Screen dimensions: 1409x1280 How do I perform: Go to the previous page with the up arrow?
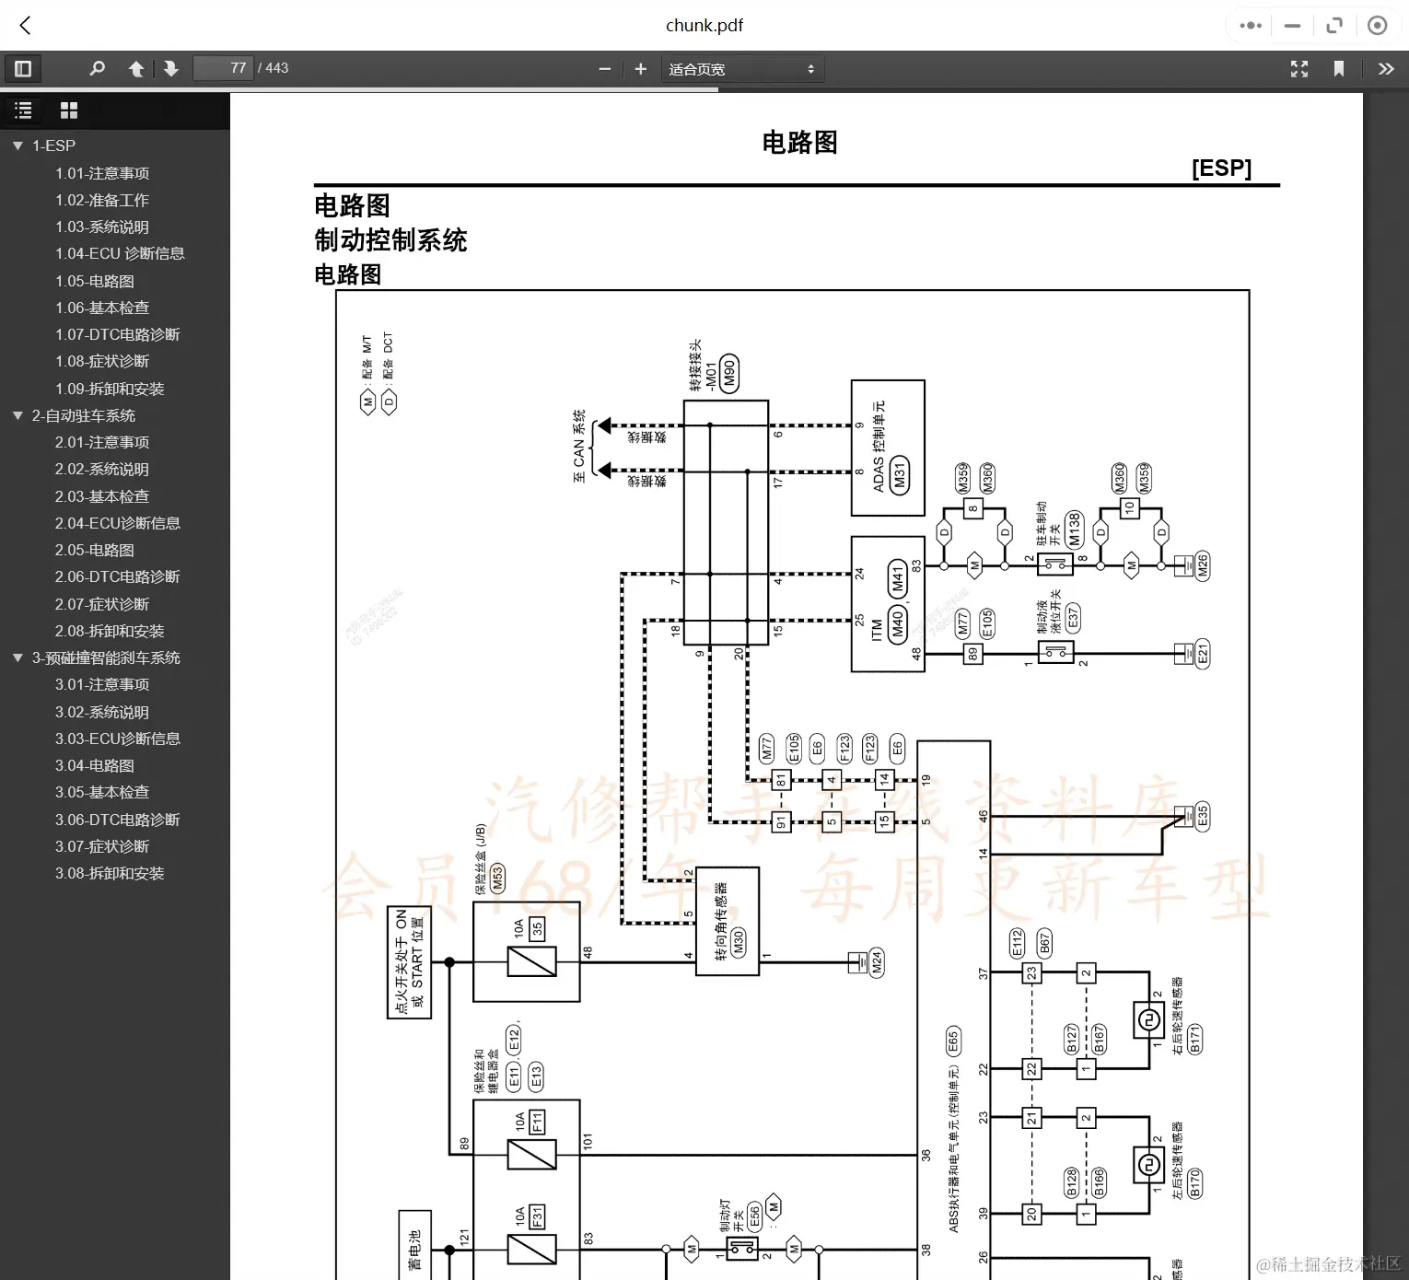[136, 68]
